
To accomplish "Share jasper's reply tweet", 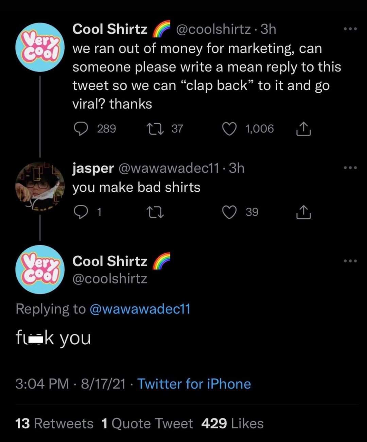I will 303,212.
